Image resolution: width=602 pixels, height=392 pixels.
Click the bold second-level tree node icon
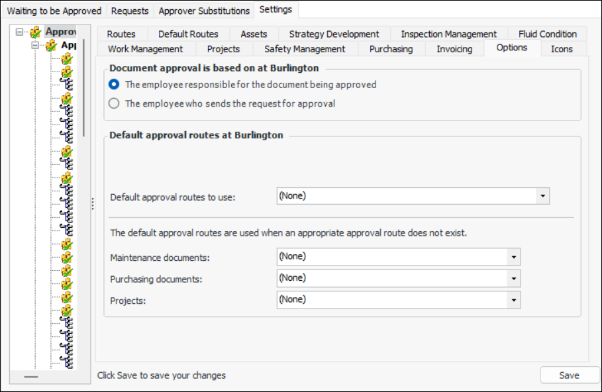coord(51,46)
